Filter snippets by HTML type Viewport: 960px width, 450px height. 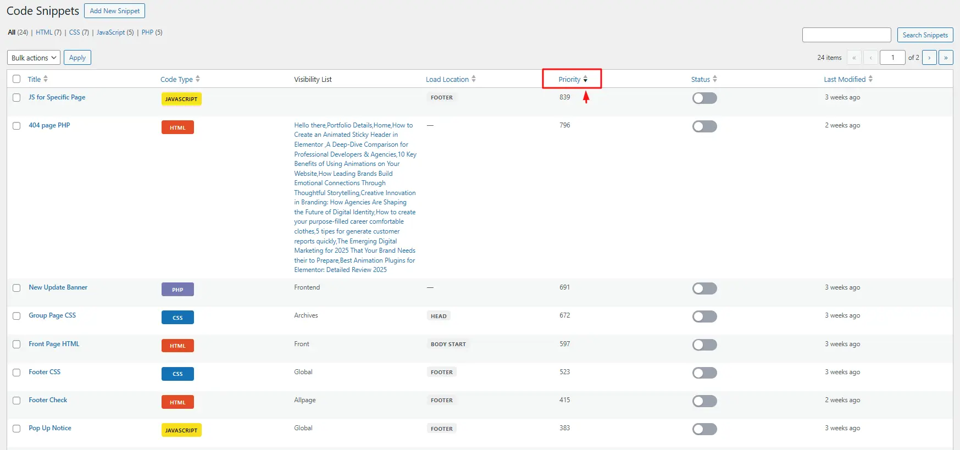44,32
